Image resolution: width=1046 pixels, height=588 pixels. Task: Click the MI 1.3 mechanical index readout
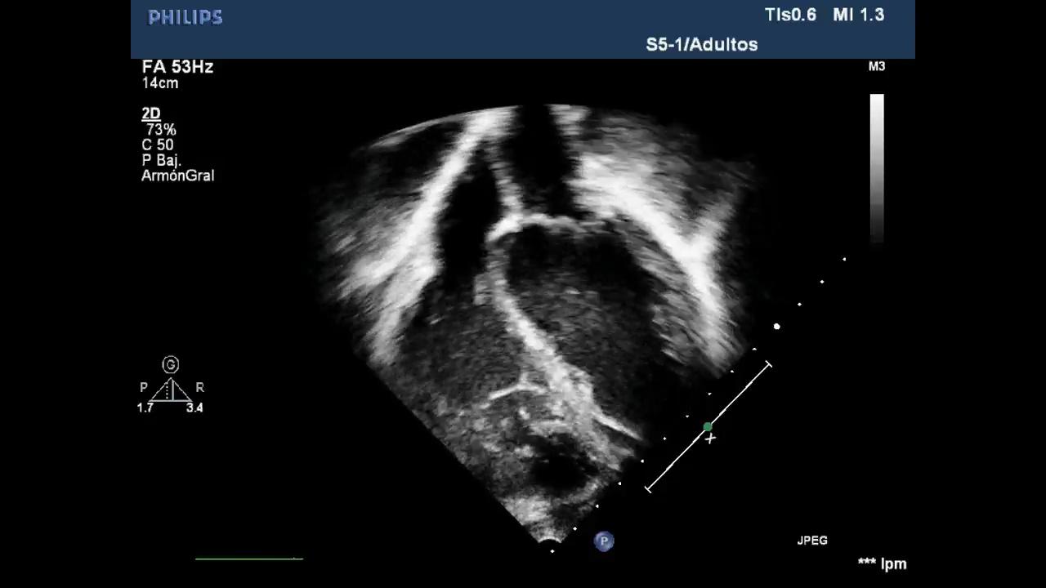point(858,15)
